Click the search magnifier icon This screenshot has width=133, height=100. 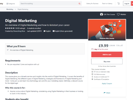[x=80, y=4]
